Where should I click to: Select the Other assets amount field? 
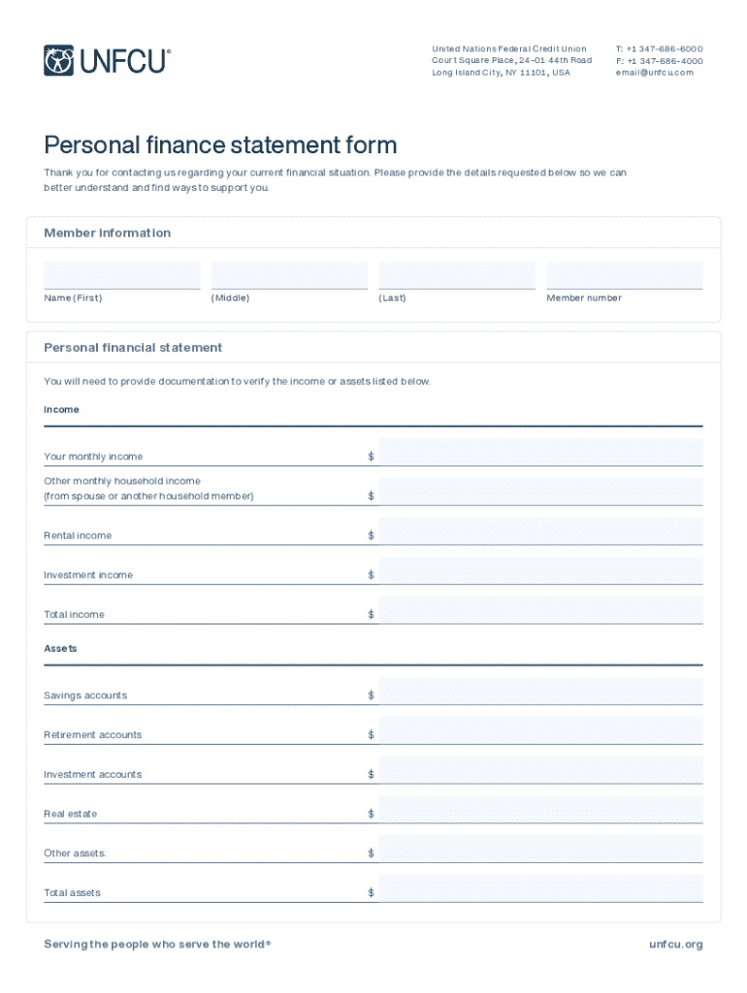pos(540,849)
